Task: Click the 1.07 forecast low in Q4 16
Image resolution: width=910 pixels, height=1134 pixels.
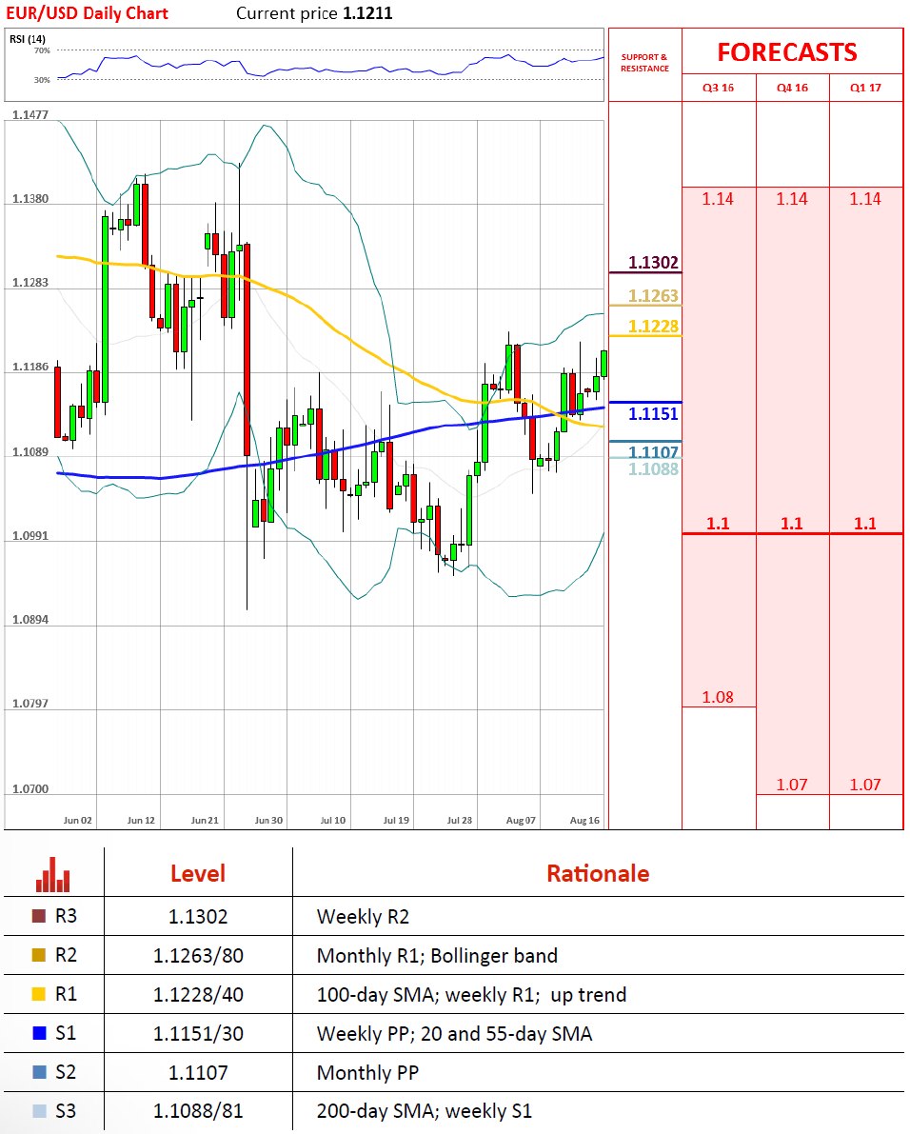Action: [792, 785]
